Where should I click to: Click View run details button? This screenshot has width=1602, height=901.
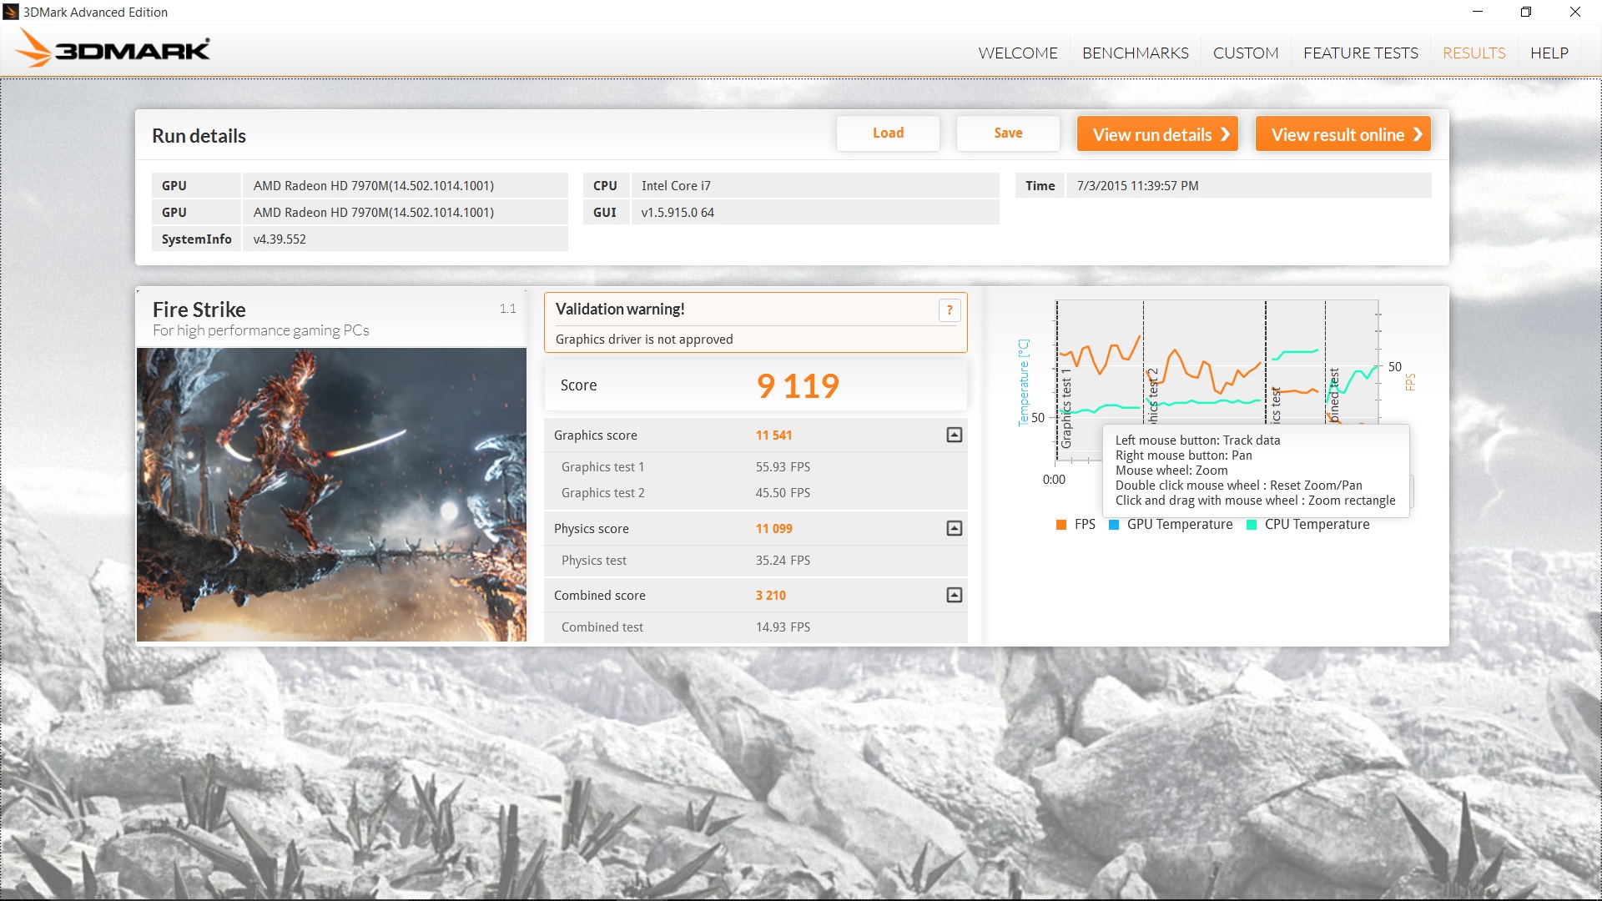click(1157, 134)
